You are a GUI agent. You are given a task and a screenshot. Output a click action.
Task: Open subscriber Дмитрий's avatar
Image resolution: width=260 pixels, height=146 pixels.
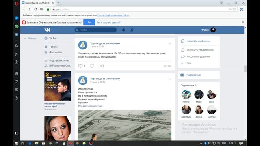pos(186,109)
